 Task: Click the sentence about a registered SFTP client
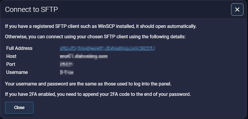point(101,26)
